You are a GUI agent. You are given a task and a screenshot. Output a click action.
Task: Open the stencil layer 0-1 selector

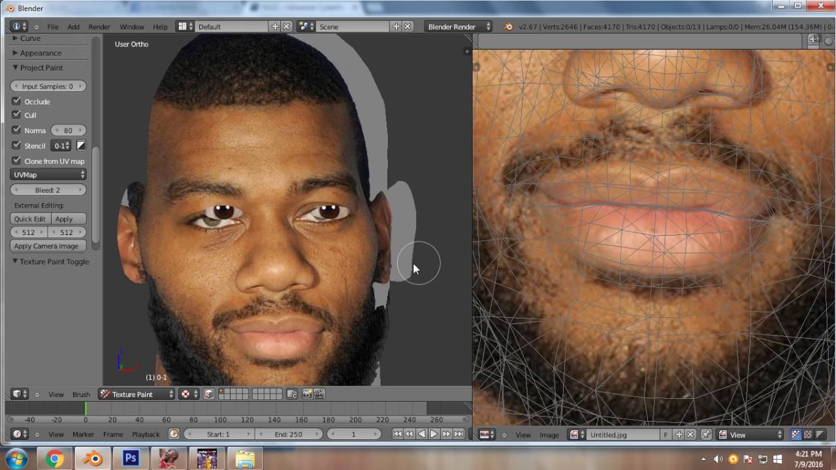61,146
